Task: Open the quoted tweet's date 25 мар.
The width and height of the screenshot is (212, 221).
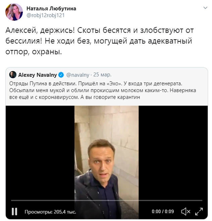Action: point(102,75)
